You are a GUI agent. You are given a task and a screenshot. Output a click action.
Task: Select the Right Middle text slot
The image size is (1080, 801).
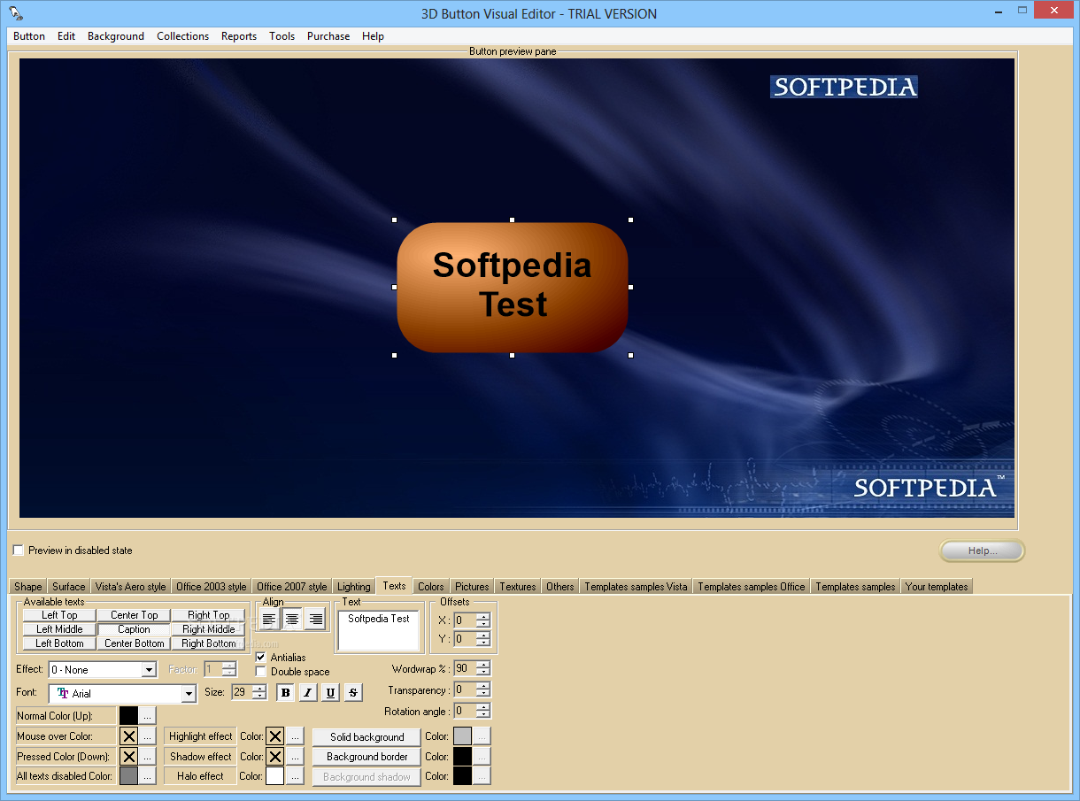point(209,629)
